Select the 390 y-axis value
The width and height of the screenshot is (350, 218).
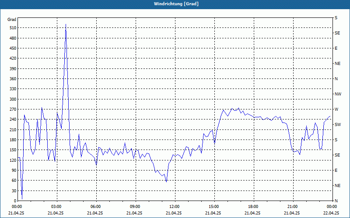(x=13, y=69)
